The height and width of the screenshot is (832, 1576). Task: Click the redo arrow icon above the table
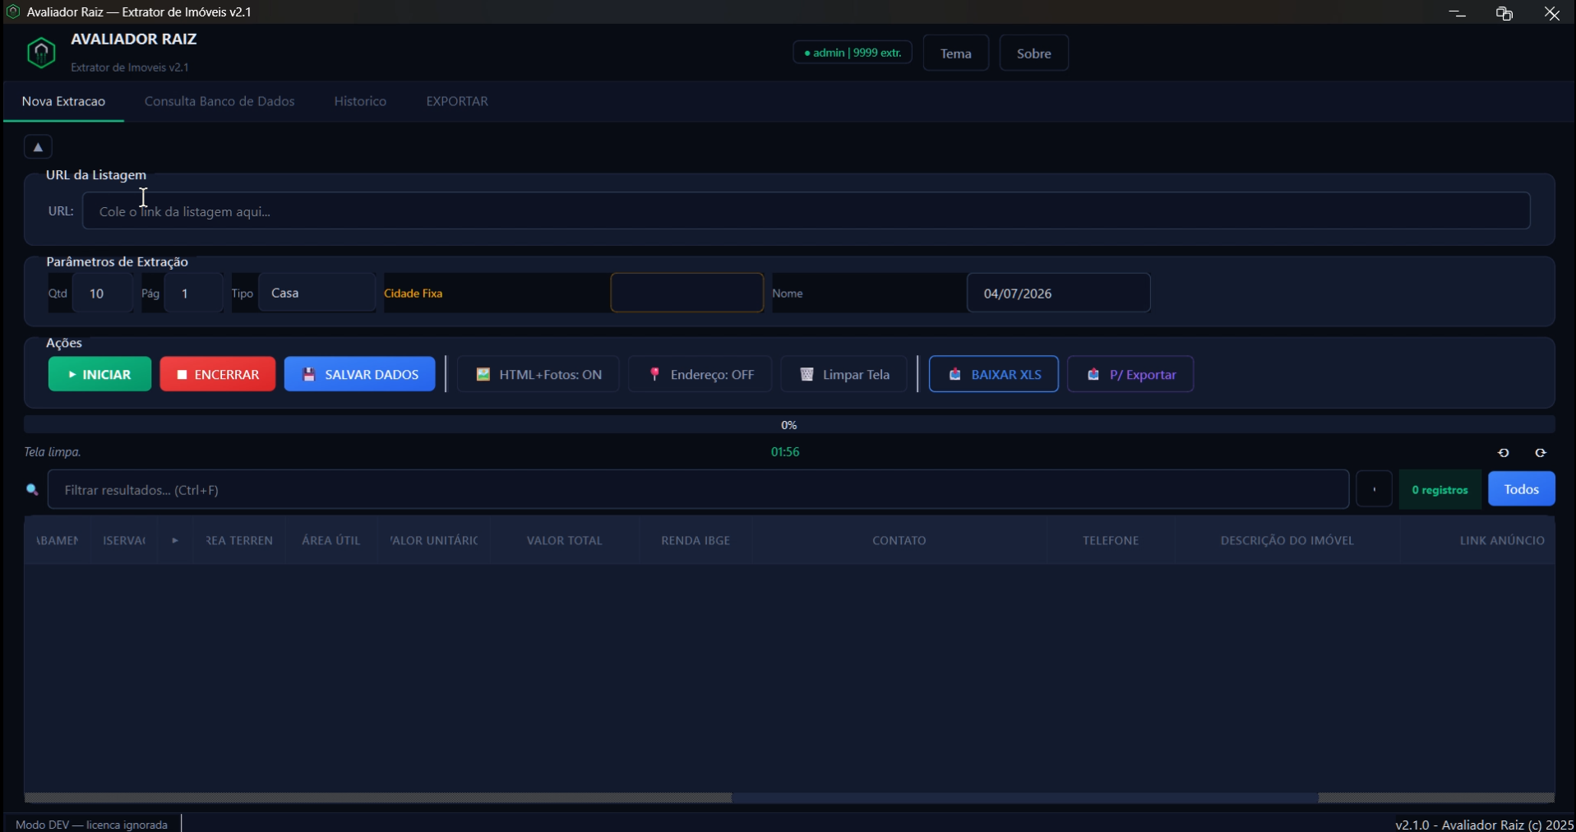[1541, 453]
